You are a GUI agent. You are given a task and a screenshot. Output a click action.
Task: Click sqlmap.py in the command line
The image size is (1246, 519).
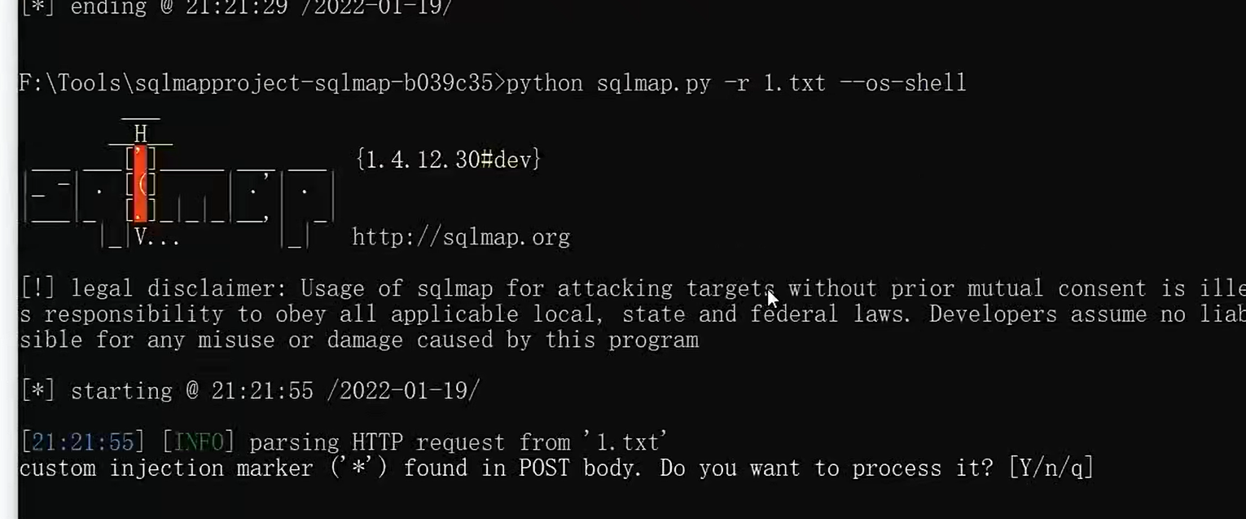tap(654, 83)
